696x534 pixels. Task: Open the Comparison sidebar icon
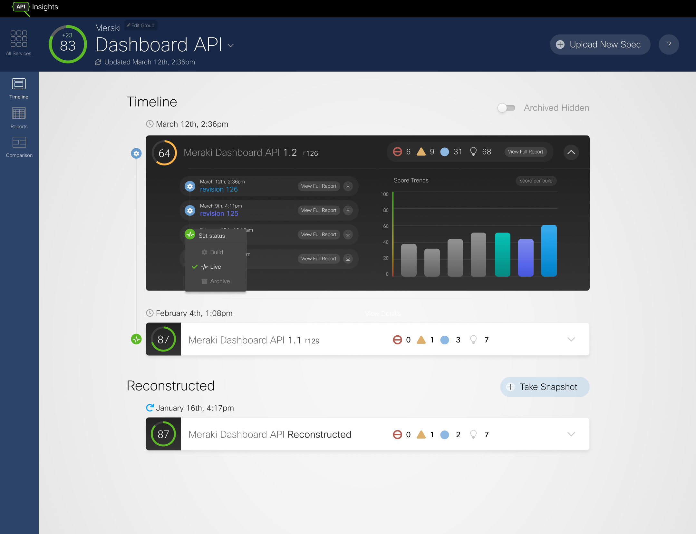19,142
